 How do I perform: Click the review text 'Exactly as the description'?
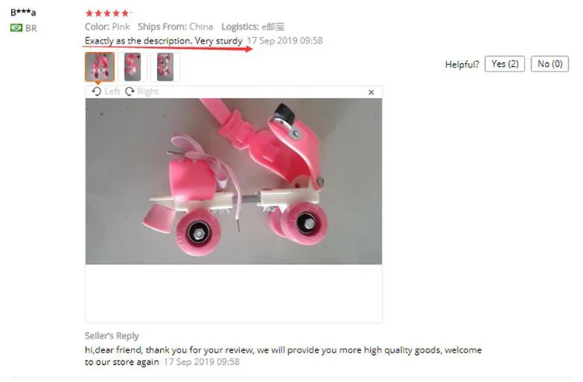tap(138, 41)
